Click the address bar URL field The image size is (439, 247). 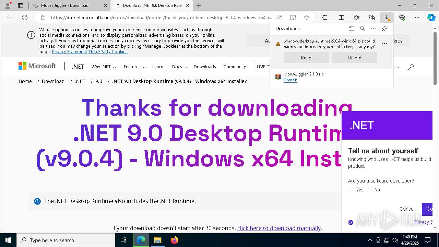(x=161, y=17)
